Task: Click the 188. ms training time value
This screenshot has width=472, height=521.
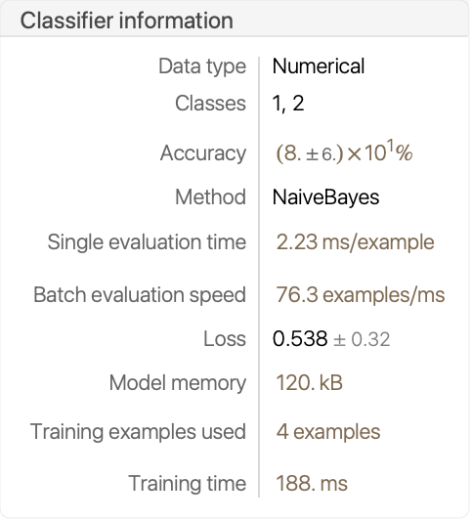Action: coord(312,484)
